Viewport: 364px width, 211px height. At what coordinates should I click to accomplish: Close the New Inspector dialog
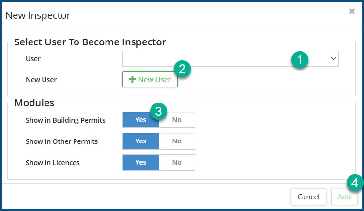click(x=352, y=11)
